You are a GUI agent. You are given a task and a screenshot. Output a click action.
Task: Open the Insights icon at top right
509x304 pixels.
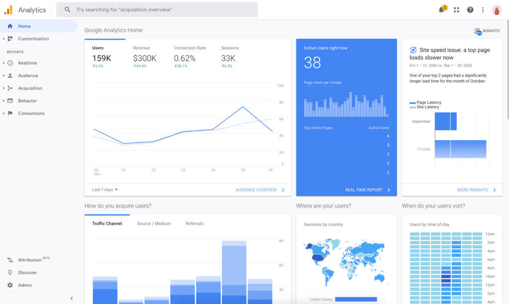point(478,31)
